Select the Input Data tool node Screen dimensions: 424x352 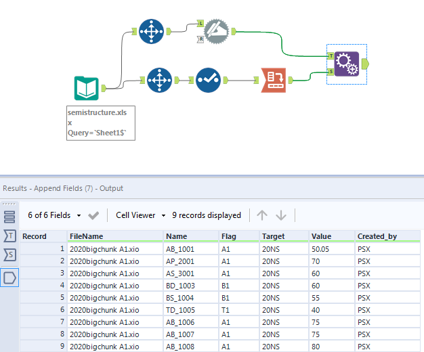coord(87,88)
